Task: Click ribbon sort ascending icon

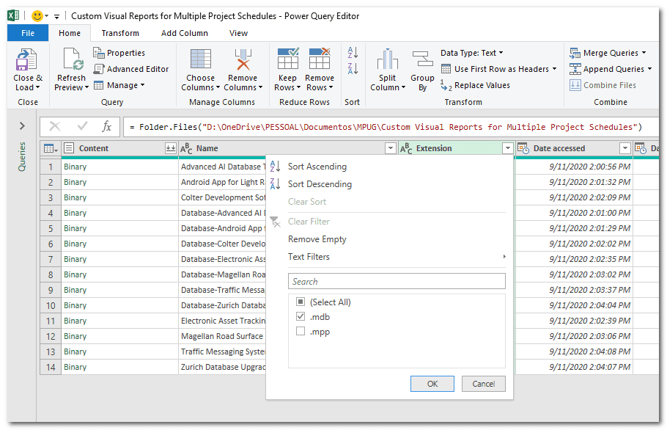Action: [x=353, y=52]
